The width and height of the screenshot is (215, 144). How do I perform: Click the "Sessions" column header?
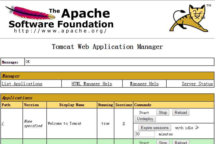pyautogui.click(x=124, y=105)
